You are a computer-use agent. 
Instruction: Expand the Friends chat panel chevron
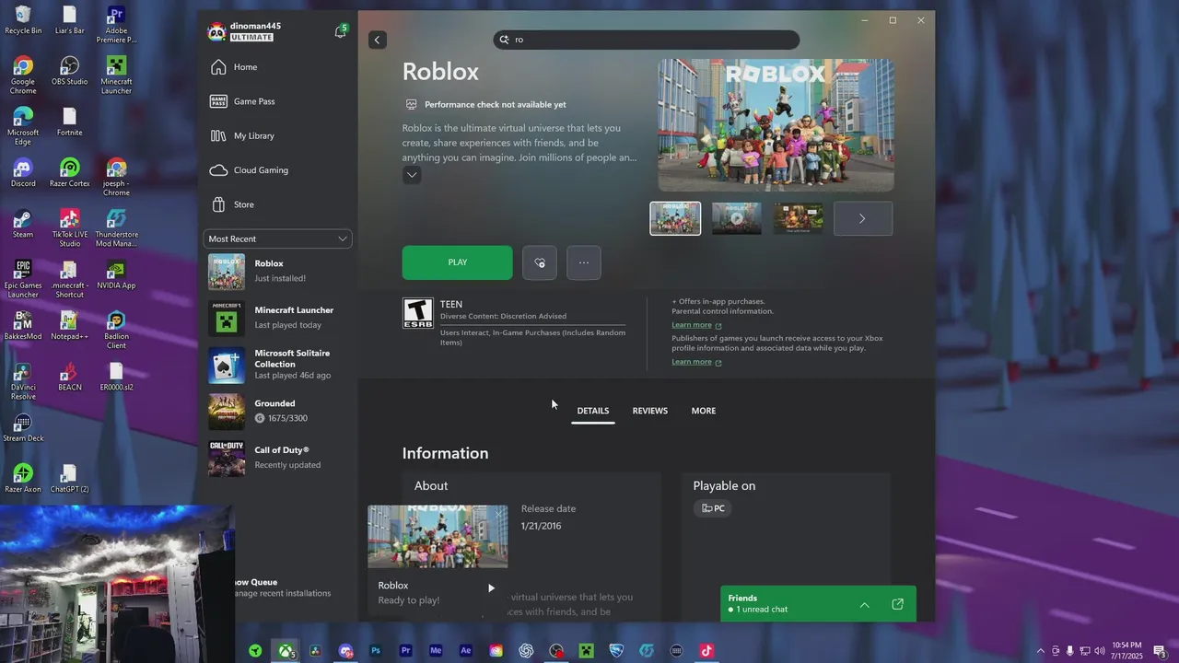tap(864, 604)
